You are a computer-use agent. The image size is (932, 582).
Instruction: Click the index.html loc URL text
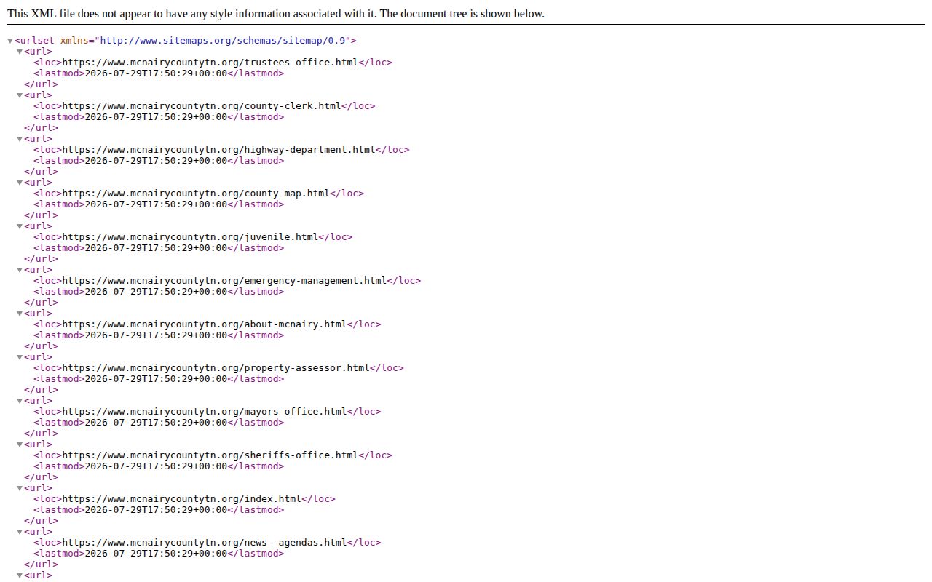(182, 499)
